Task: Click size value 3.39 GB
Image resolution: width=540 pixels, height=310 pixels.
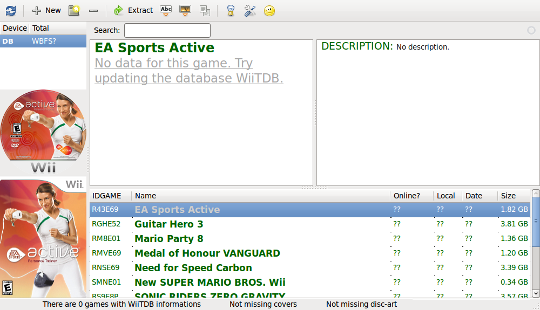Action: [x=514, y=268]
